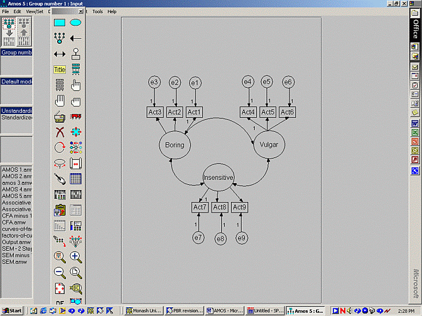Toggle view input path diagram button
The height and width of the screenshot is (316, 422).
9,31
